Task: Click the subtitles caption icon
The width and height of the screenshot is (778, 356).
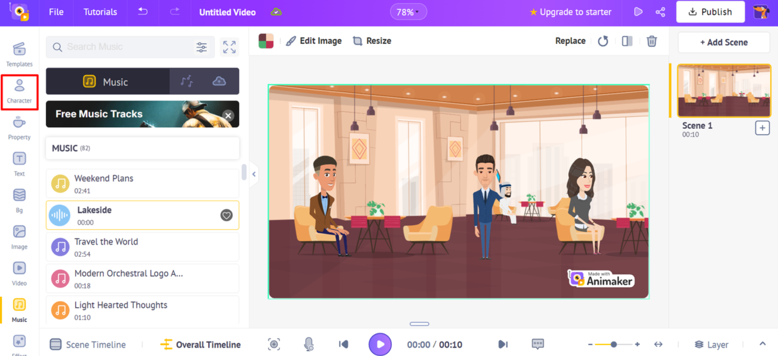Action: pyautogui.click(x=537, y=344)
